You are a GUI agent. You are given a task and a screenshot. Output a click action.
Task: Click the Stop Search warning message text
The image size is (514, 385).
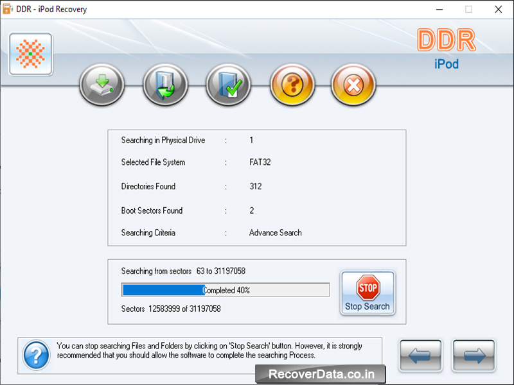[x=217, y=352]
